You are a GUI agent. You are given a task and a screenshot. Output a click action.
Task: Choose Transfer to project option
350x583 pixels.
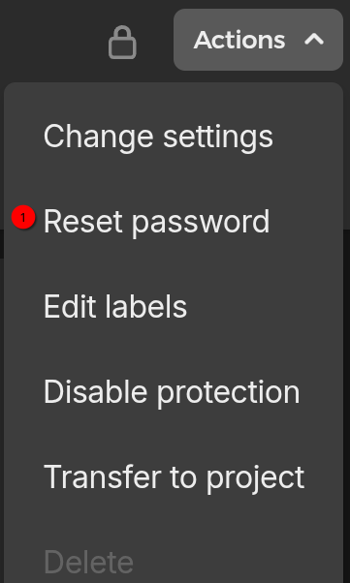[x=174, y=477]
